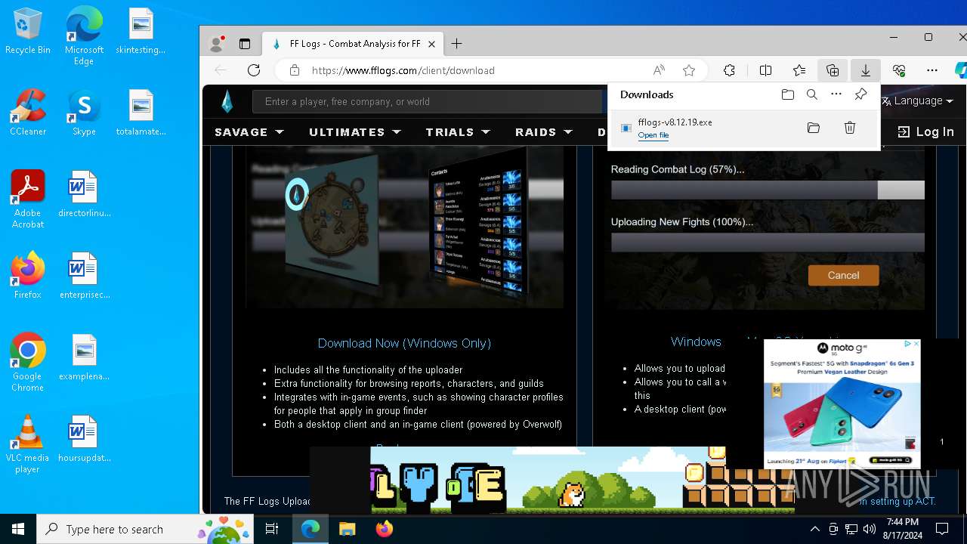Launch Microsoft Edge desktop shortcut
The image size is (967, 544).
[x=84, y=37]
